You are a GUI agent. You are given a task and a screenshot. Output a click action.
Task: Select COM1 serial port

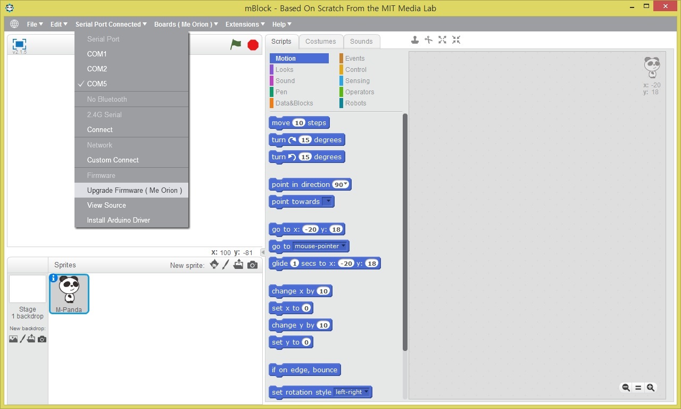point(132,54)
